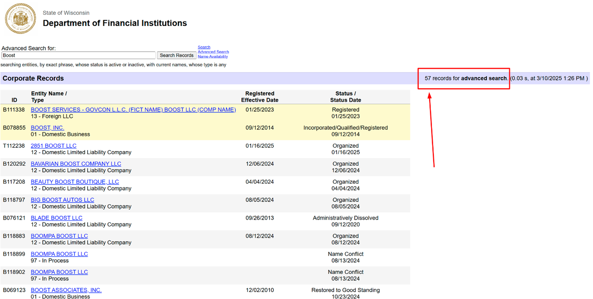Screen dimensions: 593x299
Task: Open BAVARIAN BOOST COMPANY LLC record
Action: click(x=76, y=164)
